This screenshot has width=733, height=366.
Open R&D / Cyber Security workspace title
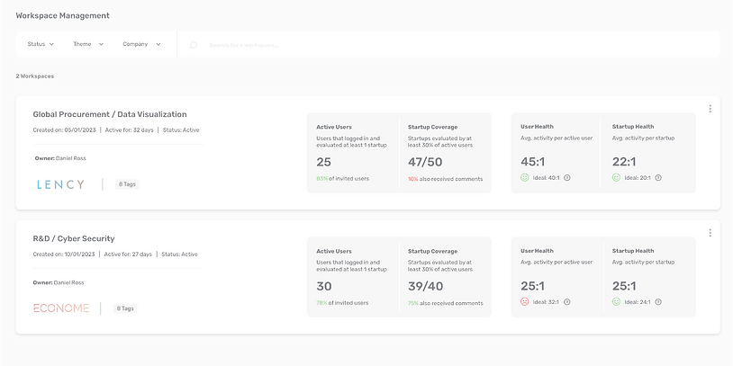coord(74,238)
